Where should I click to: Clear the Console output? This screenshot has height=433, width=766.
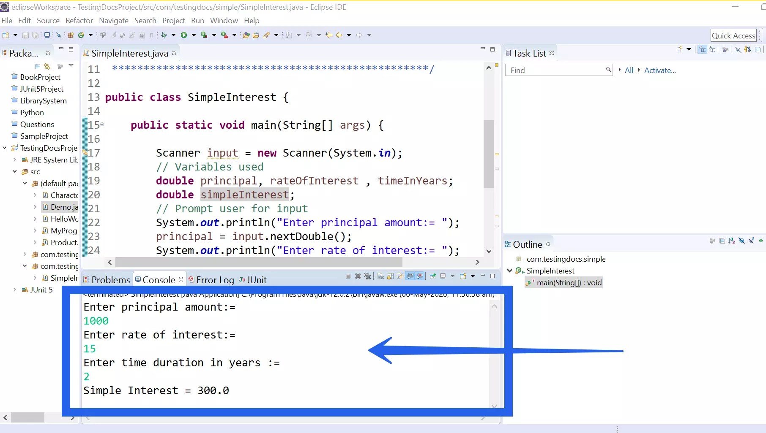point(380,276)
